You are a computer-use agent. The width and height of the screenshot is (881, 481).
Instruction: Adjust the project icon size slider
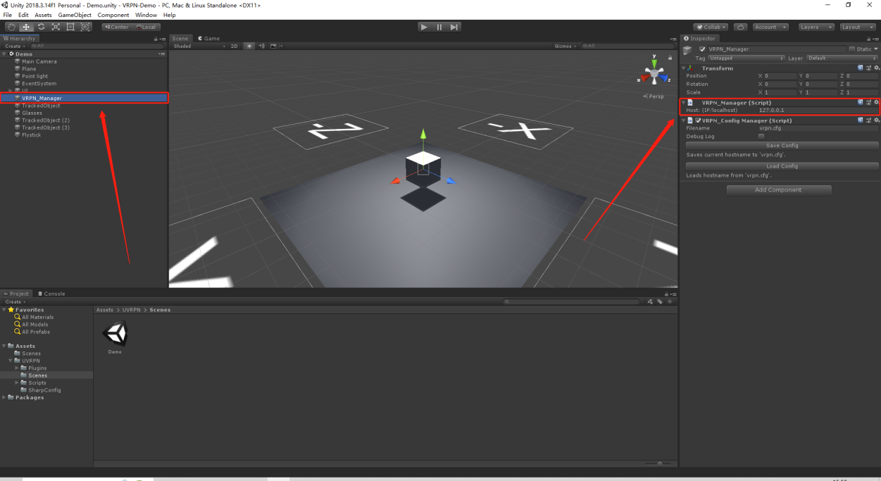click(659, 463)
